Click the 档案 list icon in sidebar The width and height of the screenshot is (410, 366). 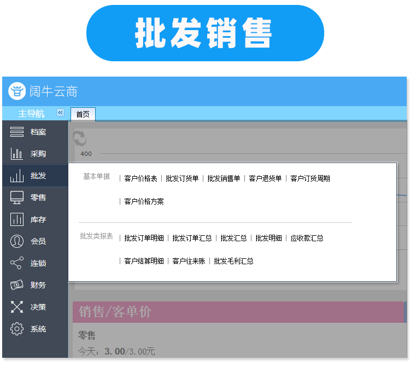(x=17, y=132)
